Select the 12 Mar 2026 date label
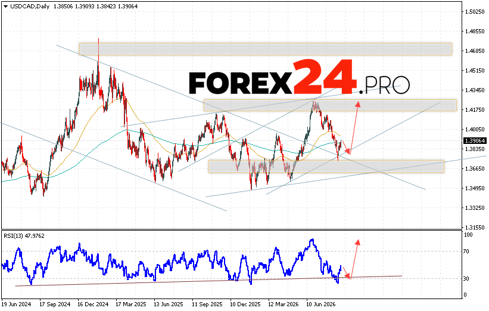 pos(283,304)
